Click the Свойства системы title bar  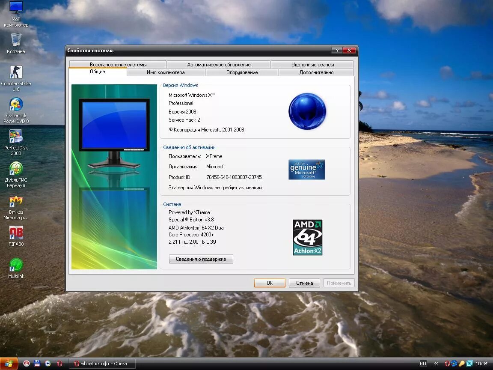(x=198, y=51)
